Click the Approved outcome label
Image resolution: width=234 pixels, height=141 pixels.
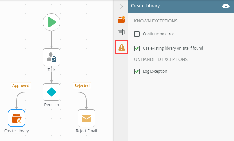click(21, 86)
